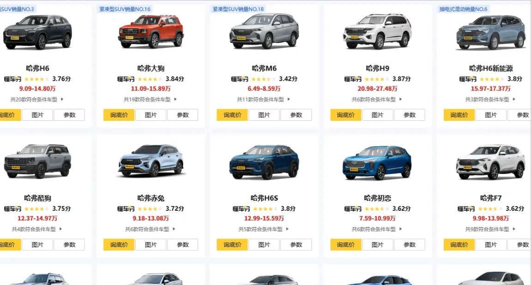The height and width of the screenshot is (285, 531).
Task: Open 参数 for 哈弗赤兔
Action: click(x=182, y=245)
